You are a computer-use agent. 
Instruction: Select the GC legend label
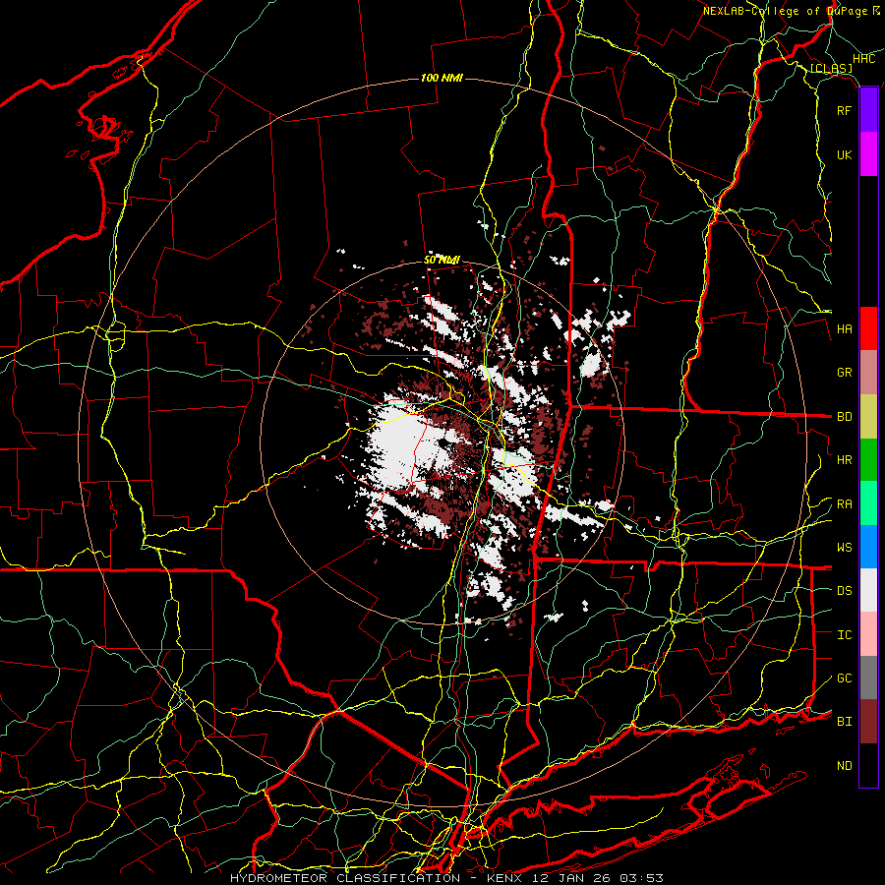844,678
